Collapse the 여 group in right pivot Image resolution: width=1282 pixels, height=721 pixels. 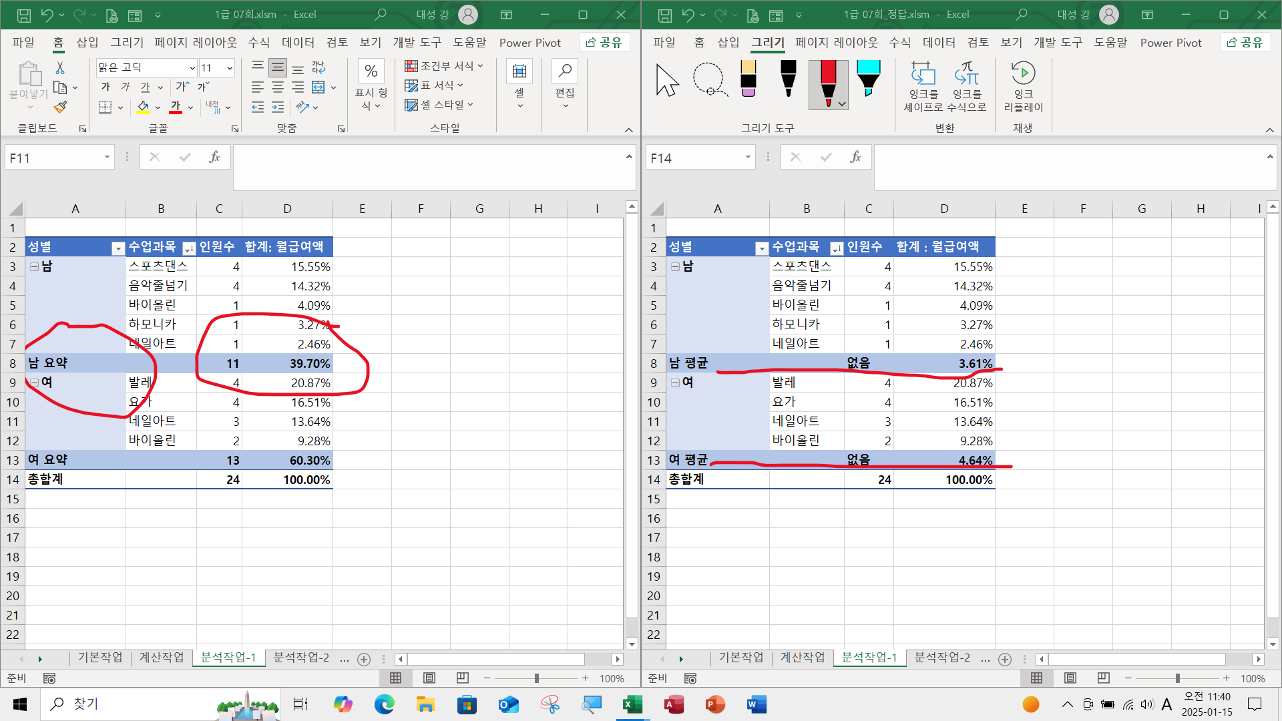coord(675,383)
